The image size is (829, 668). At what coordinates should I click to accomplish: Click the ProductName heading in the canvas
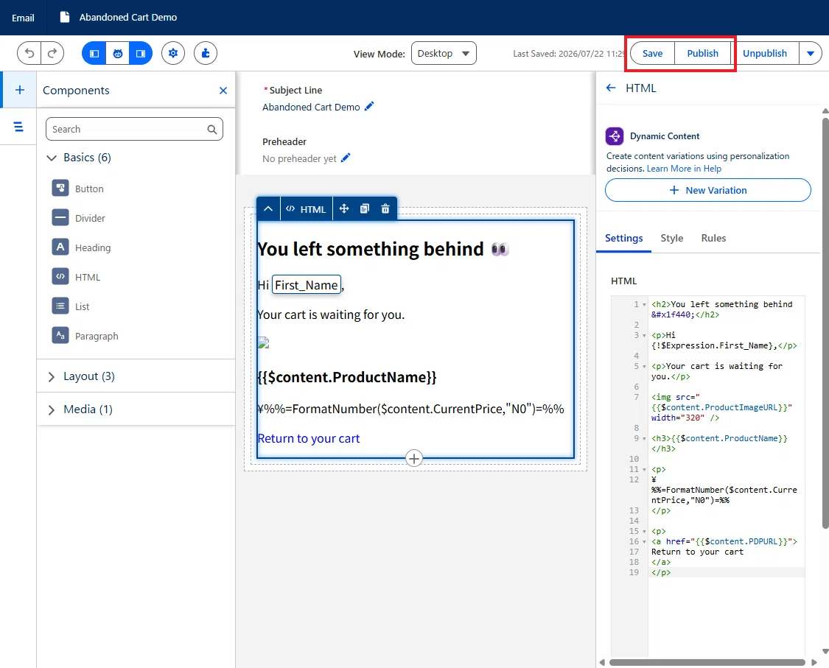click(347, 377)
